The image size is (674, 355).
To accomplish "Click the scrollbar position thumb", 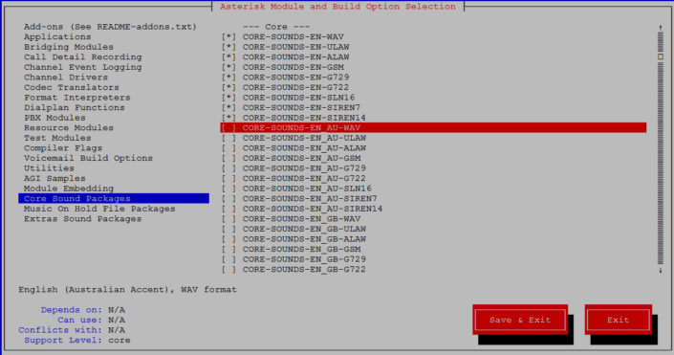I will [x=661, y=56].
